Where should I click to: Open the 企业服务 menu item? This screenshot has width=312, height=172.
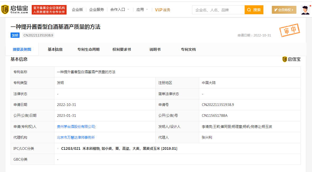click(96, 10)
